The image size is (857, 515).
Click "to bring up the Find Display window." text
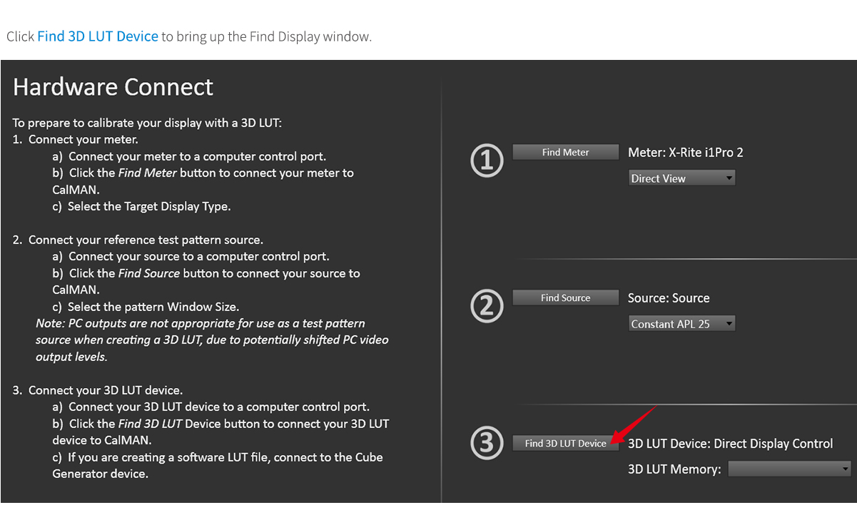(266, 36)
